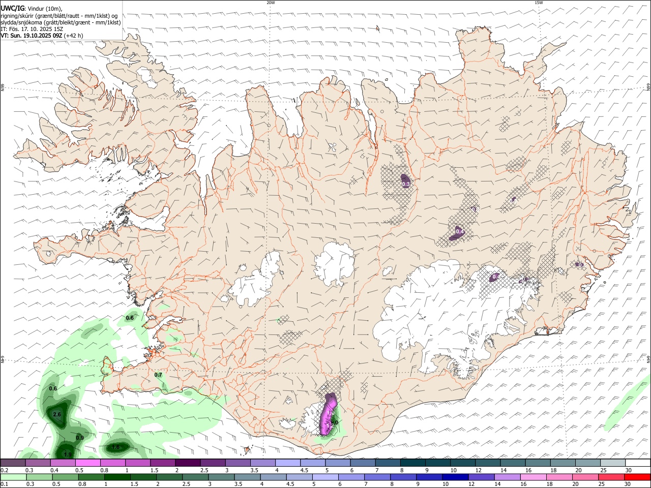Pick lower-row swatch between 20 and 25

585,477
